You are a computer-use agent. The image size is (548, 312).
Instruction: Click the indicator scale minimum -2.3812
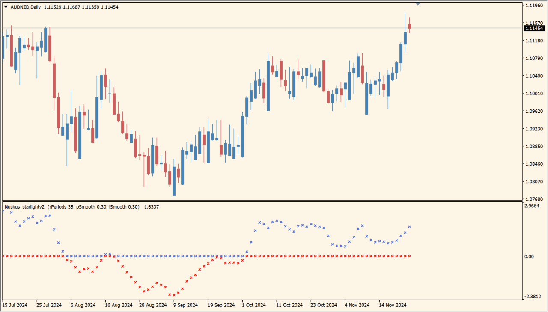click(x=533, y=297)
